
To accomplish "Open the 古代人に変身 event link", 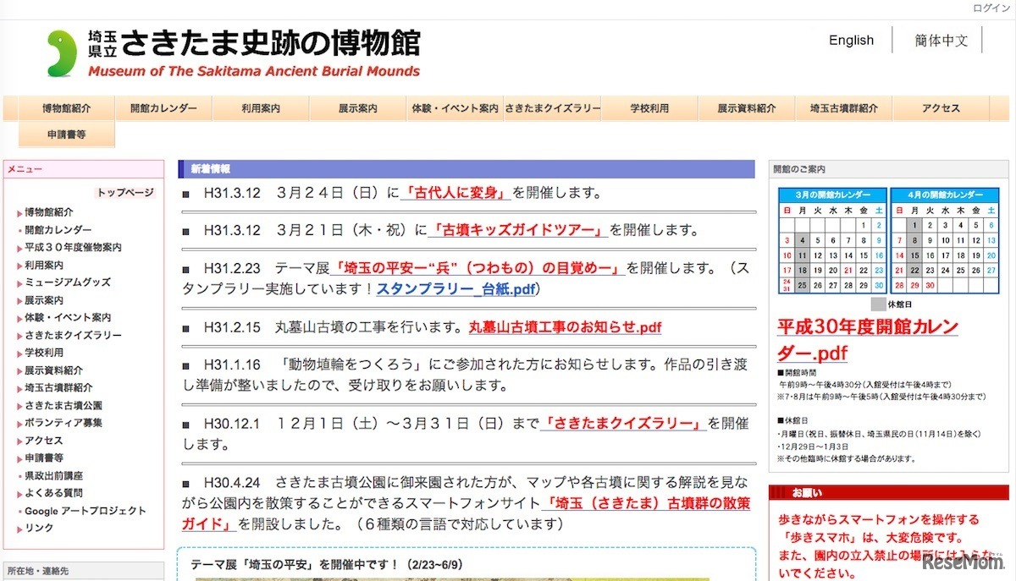I will pyautogui.click(x=456, y=193).
